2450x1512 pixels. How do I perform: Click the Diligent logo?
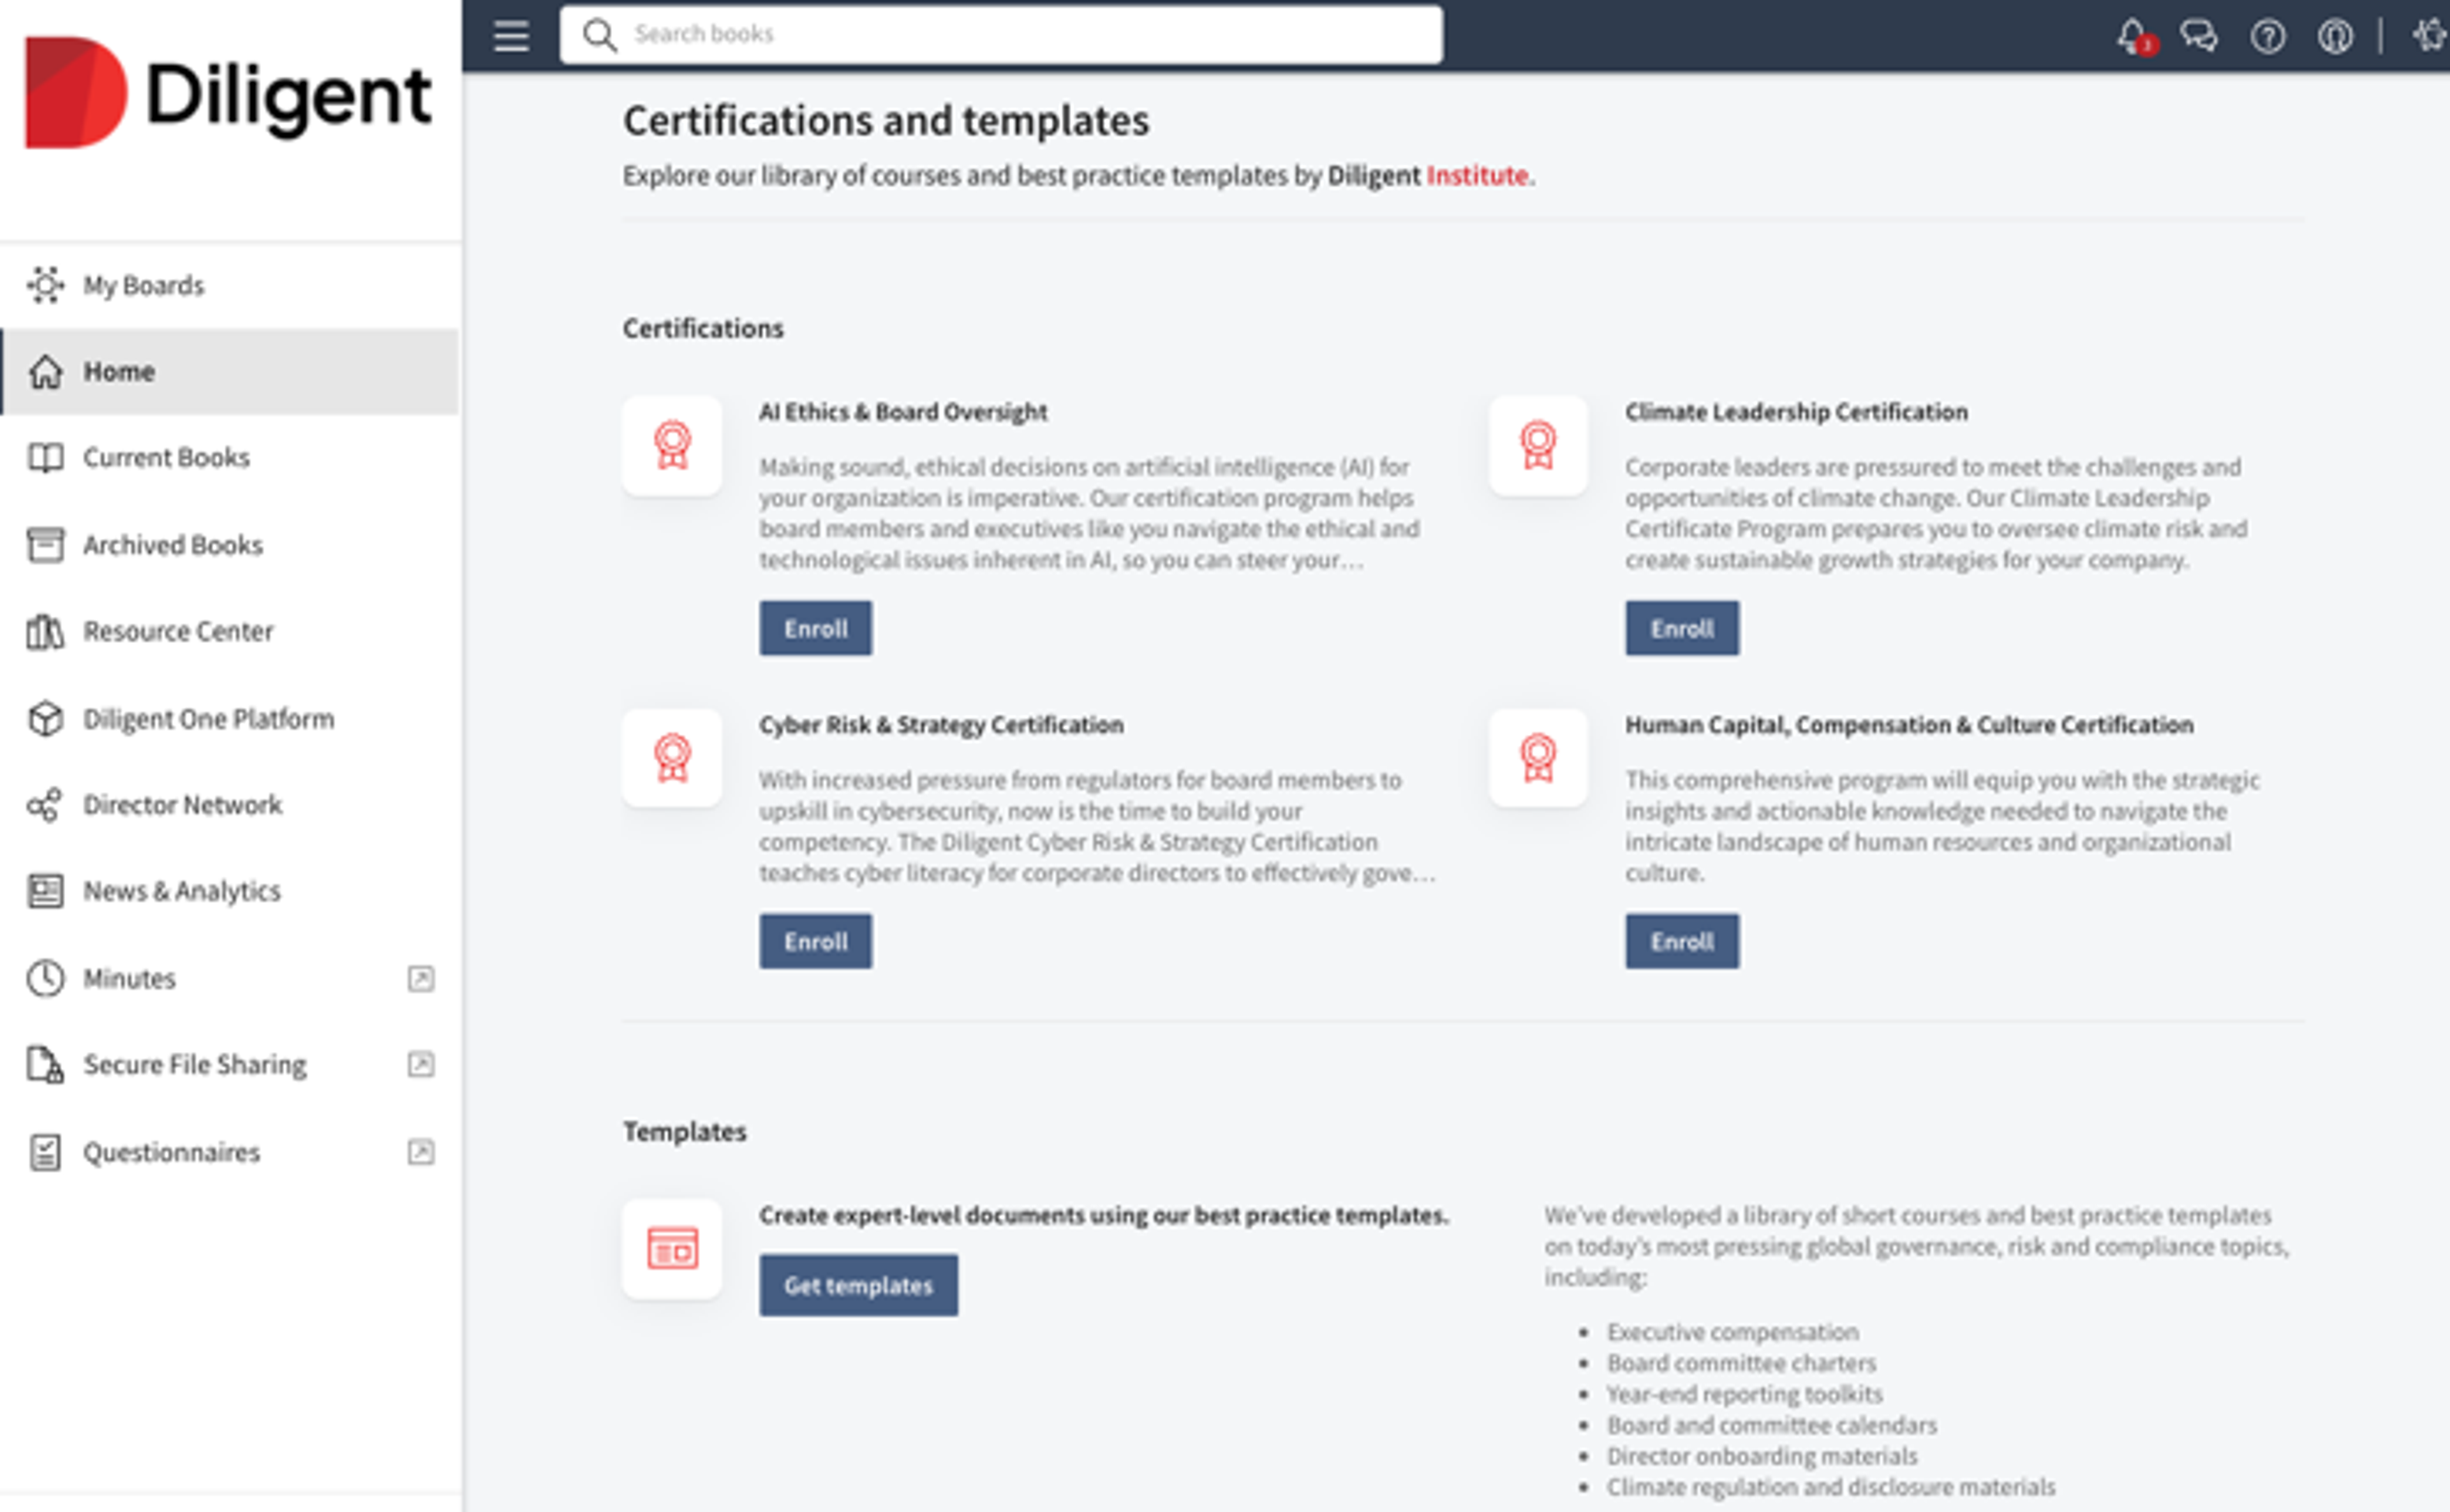(228, 93)
